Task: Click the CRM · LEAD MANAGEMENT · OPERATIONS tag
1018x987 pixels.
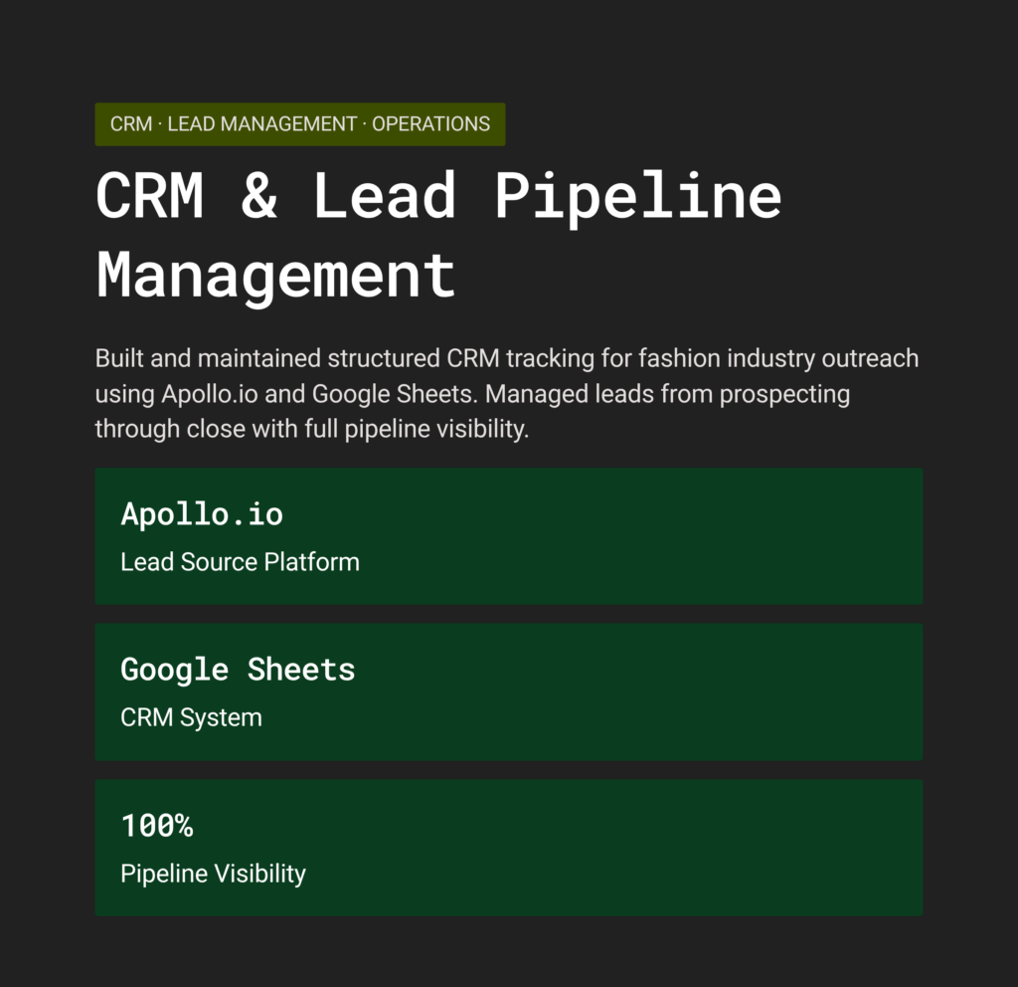Action: pyautogui.click(x=300, y=124)
